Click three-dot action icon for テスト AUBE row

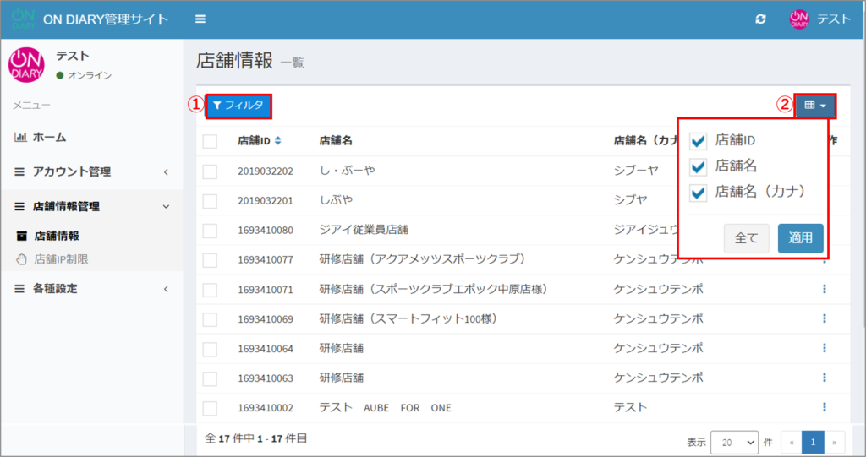pos(824,407)
